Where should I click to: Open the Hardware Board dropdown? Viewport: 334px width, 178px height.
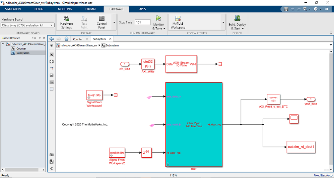pos(27,25)
